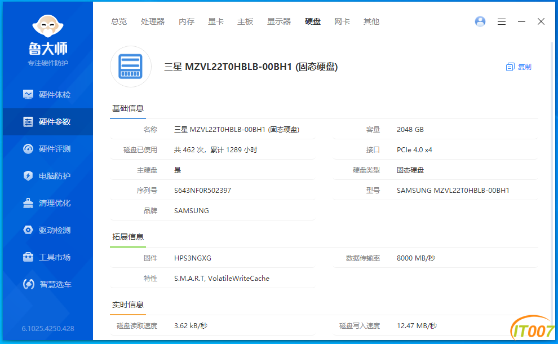This screenshot has width=558, height=344.
Task: Open 硬件评测 benchmark section
Action: [x=48, y=149]
